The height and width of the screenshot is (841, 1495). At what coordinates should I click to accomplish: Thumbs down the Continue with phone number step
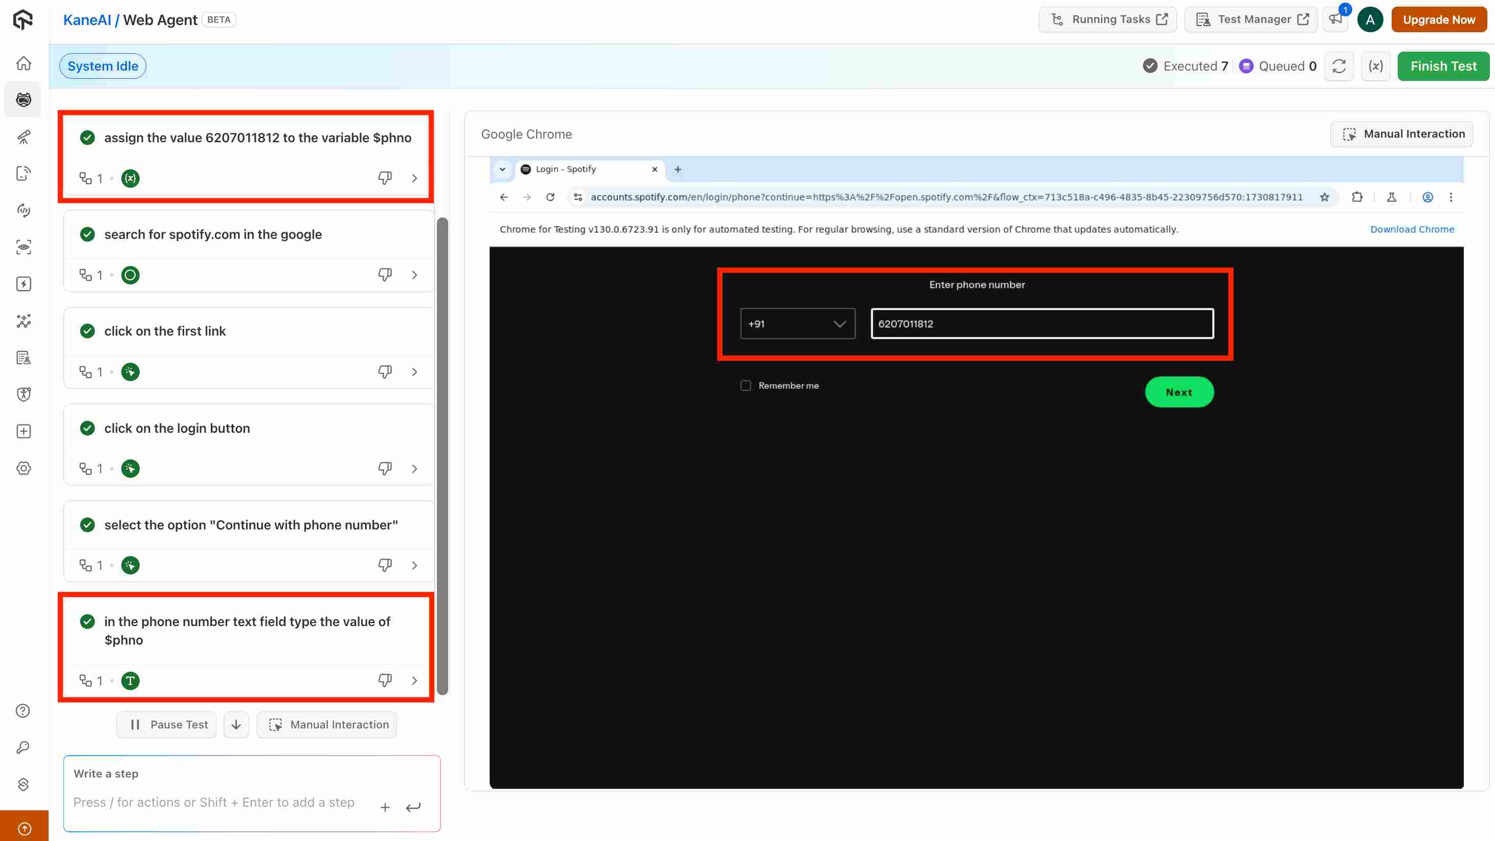pos(385,565)
